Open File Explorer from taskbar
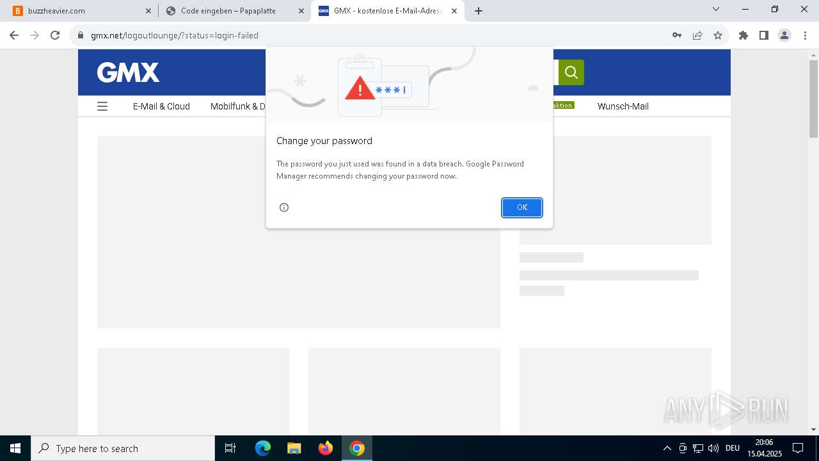 click(x=294, y=448)
